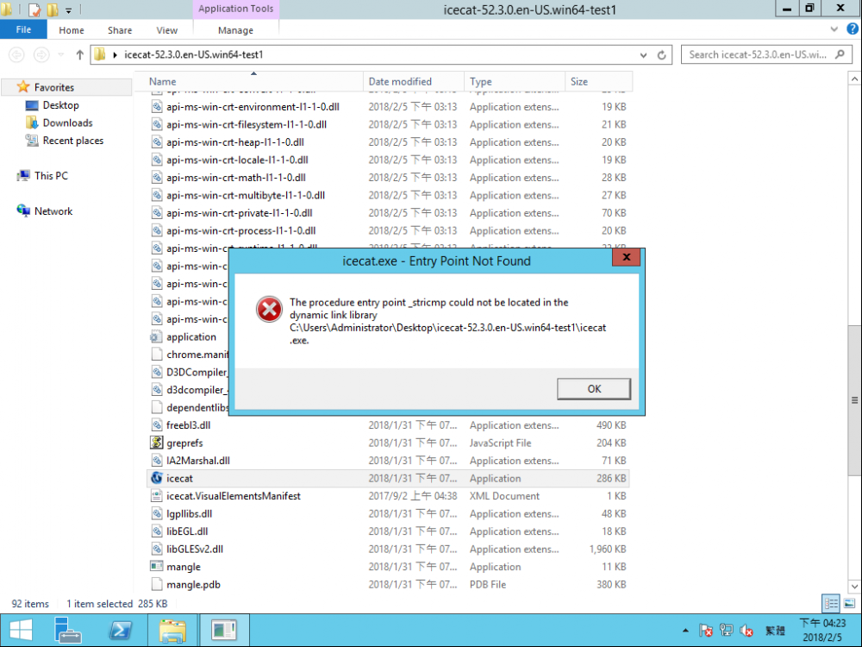Open Properties from the Quick Access toolbar

[34, 9]
